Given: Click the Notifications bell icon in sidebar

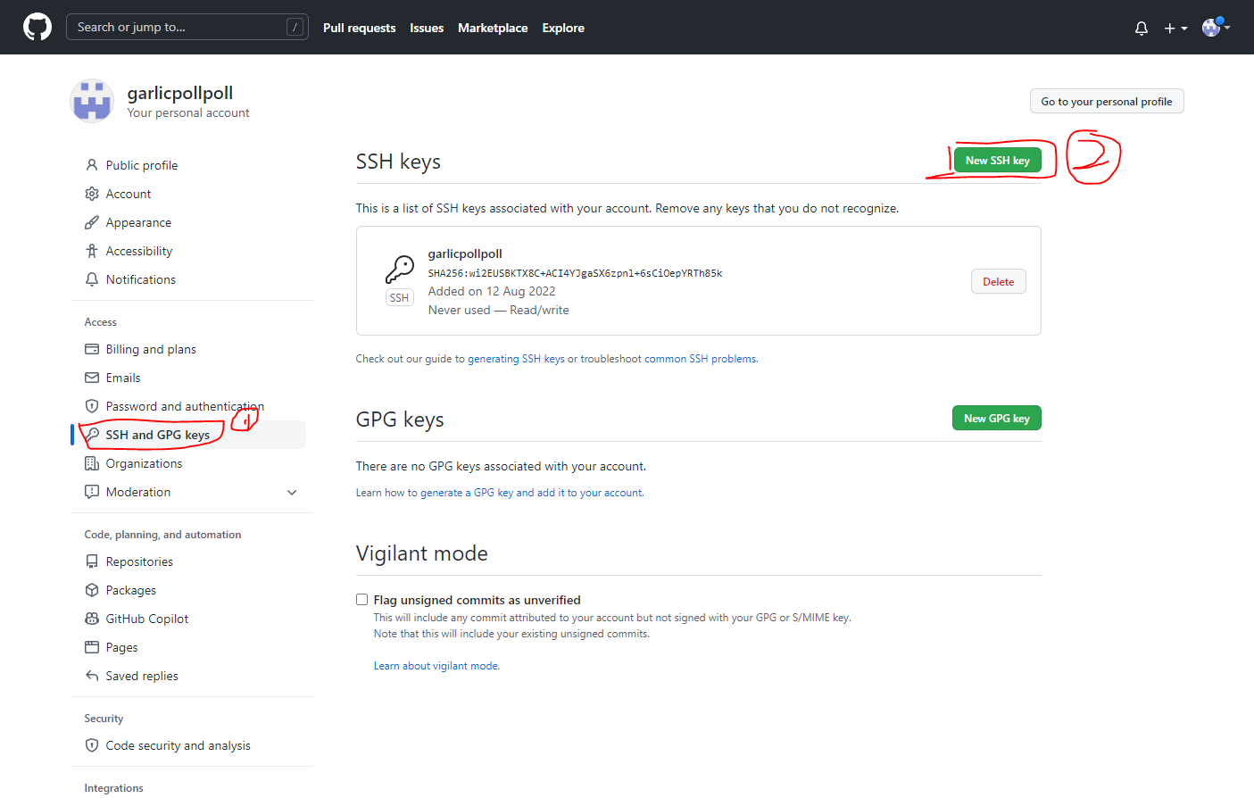Looking at the screenshot, I should [x=92, y=279].
